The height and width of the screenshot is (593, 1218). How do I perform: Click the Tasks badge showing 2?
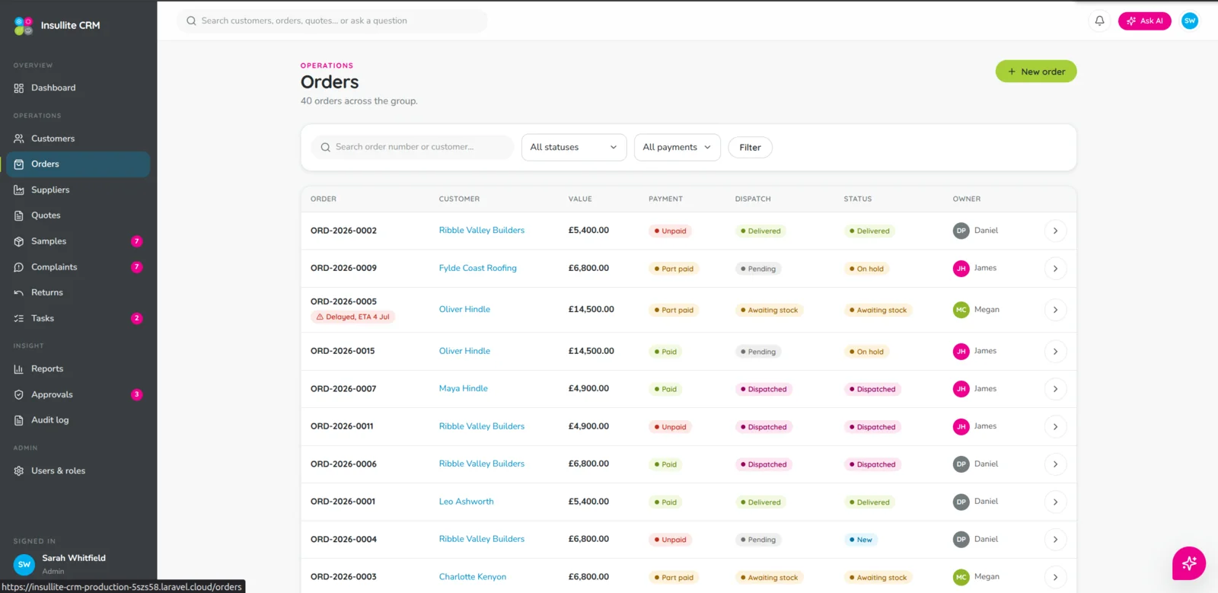[137, 318]
